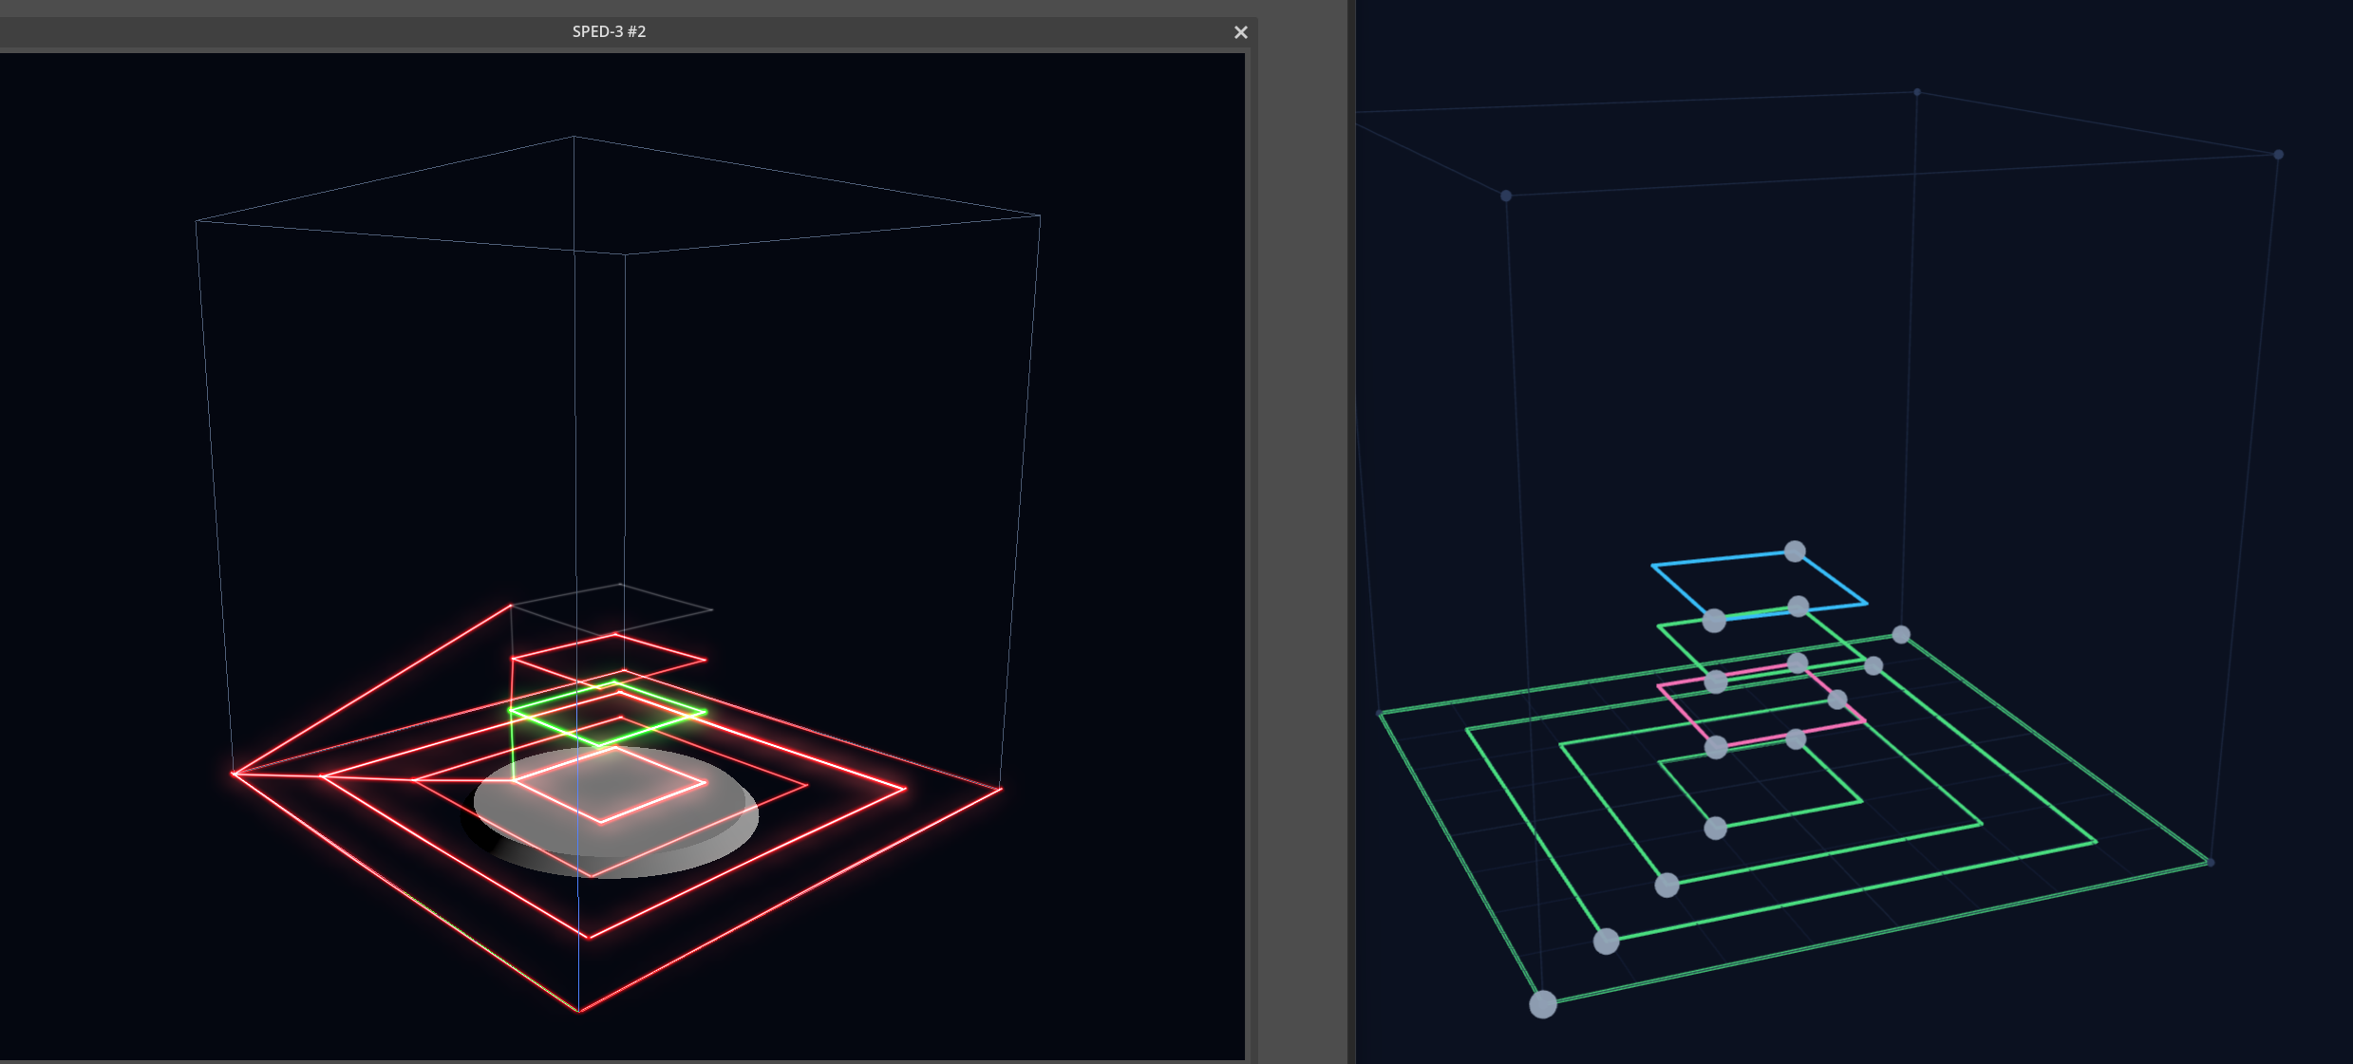Close the SPED-3 #2 window
This screenshot has height=1064, width=2353.
click(x=1240, y=32)
